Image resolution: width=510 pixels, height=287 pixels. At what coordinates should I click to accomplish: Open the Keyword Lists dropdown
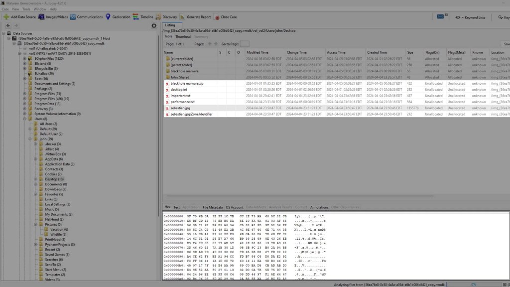pos(471,17)
